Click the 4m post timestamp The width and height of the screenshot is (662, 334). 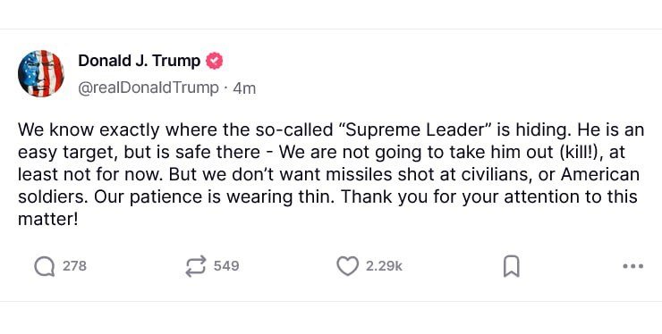244,88
